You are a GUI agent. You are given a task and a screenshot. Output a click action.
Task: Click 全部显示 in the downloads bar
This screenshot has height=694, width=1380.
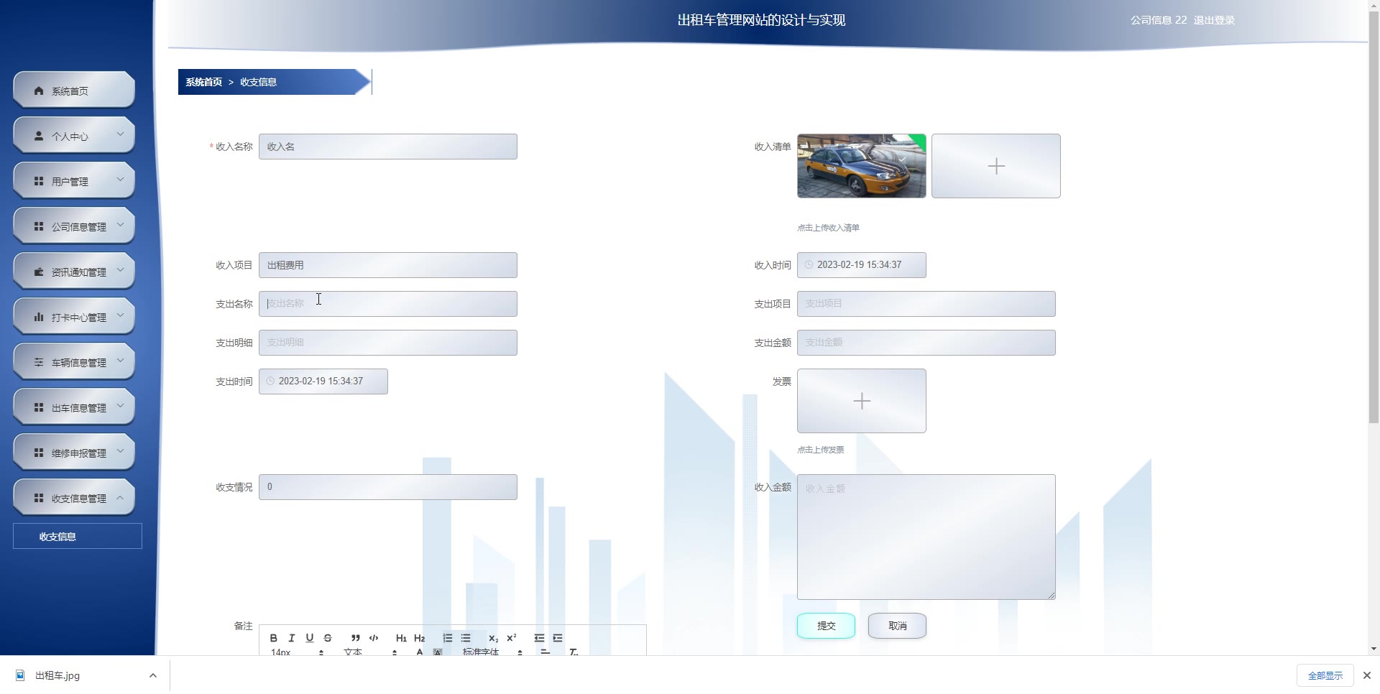coord(1325,675)
